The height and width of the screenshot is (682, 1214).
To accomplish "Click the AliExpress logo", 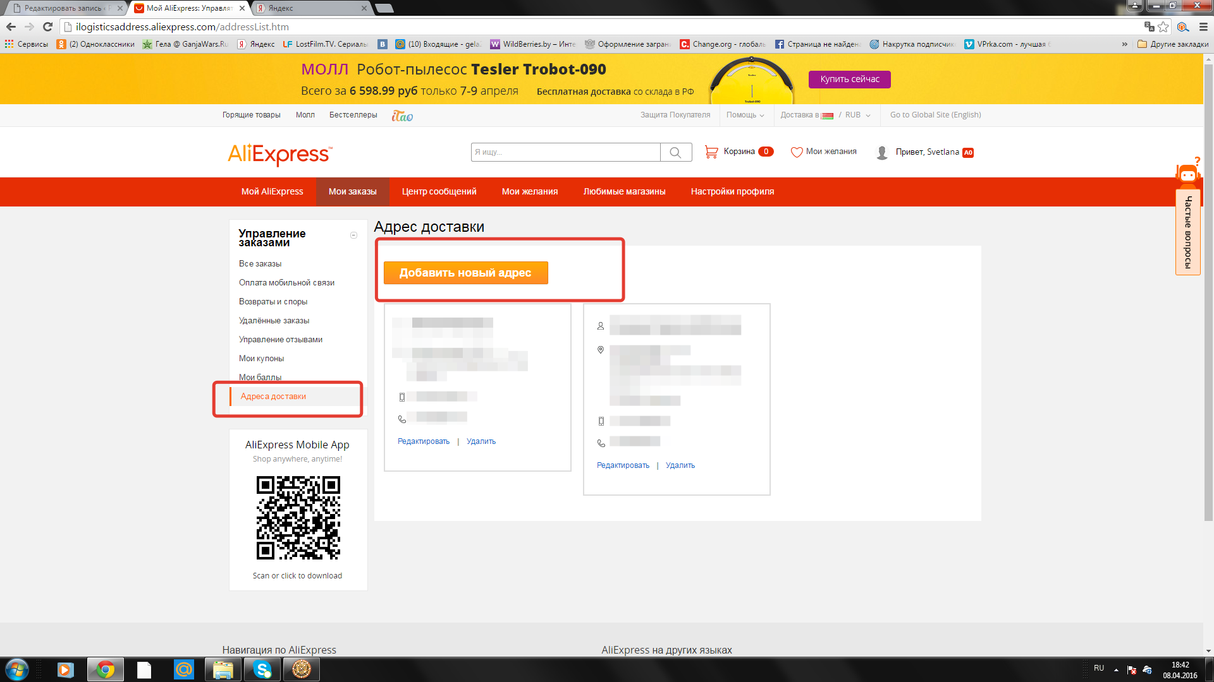I will [279, 153].
